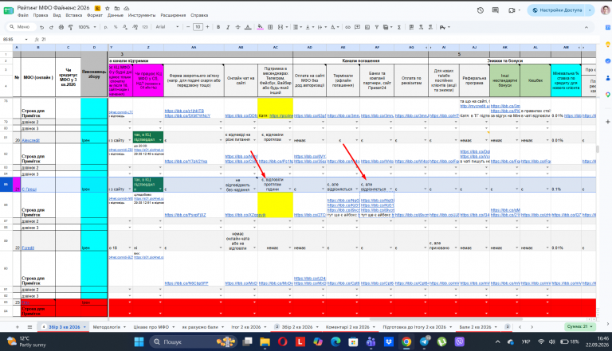Increase font size with plus button

(207, 27)
